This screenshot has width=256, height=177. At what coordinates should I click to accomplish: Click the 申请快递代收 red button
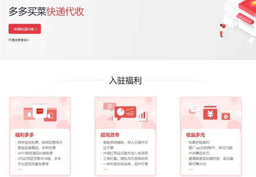[x=25, y=29]
